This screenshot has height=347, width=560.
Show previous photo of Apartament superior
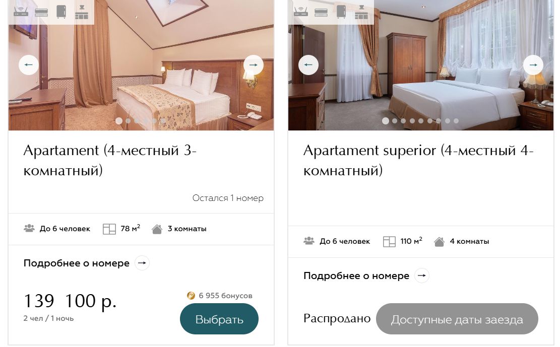[x=308, y=65]
